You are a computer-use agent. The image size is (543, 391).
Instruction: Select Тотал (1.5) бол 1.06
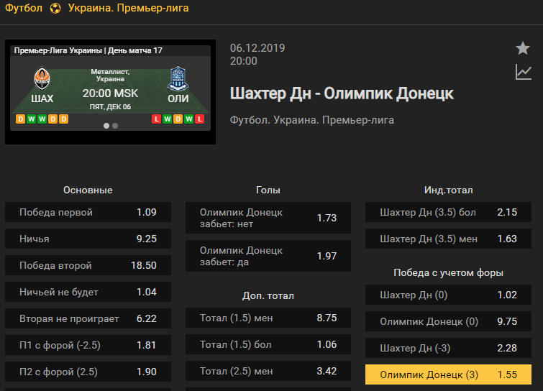coord(268,344)
